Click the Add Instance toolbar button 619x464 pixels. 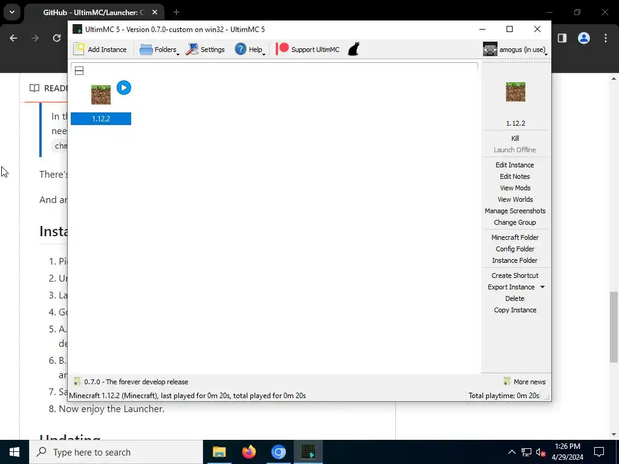tap(101, 50)
